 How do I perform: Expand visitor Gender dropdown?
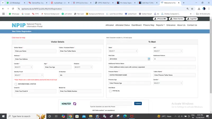(23, 67)
